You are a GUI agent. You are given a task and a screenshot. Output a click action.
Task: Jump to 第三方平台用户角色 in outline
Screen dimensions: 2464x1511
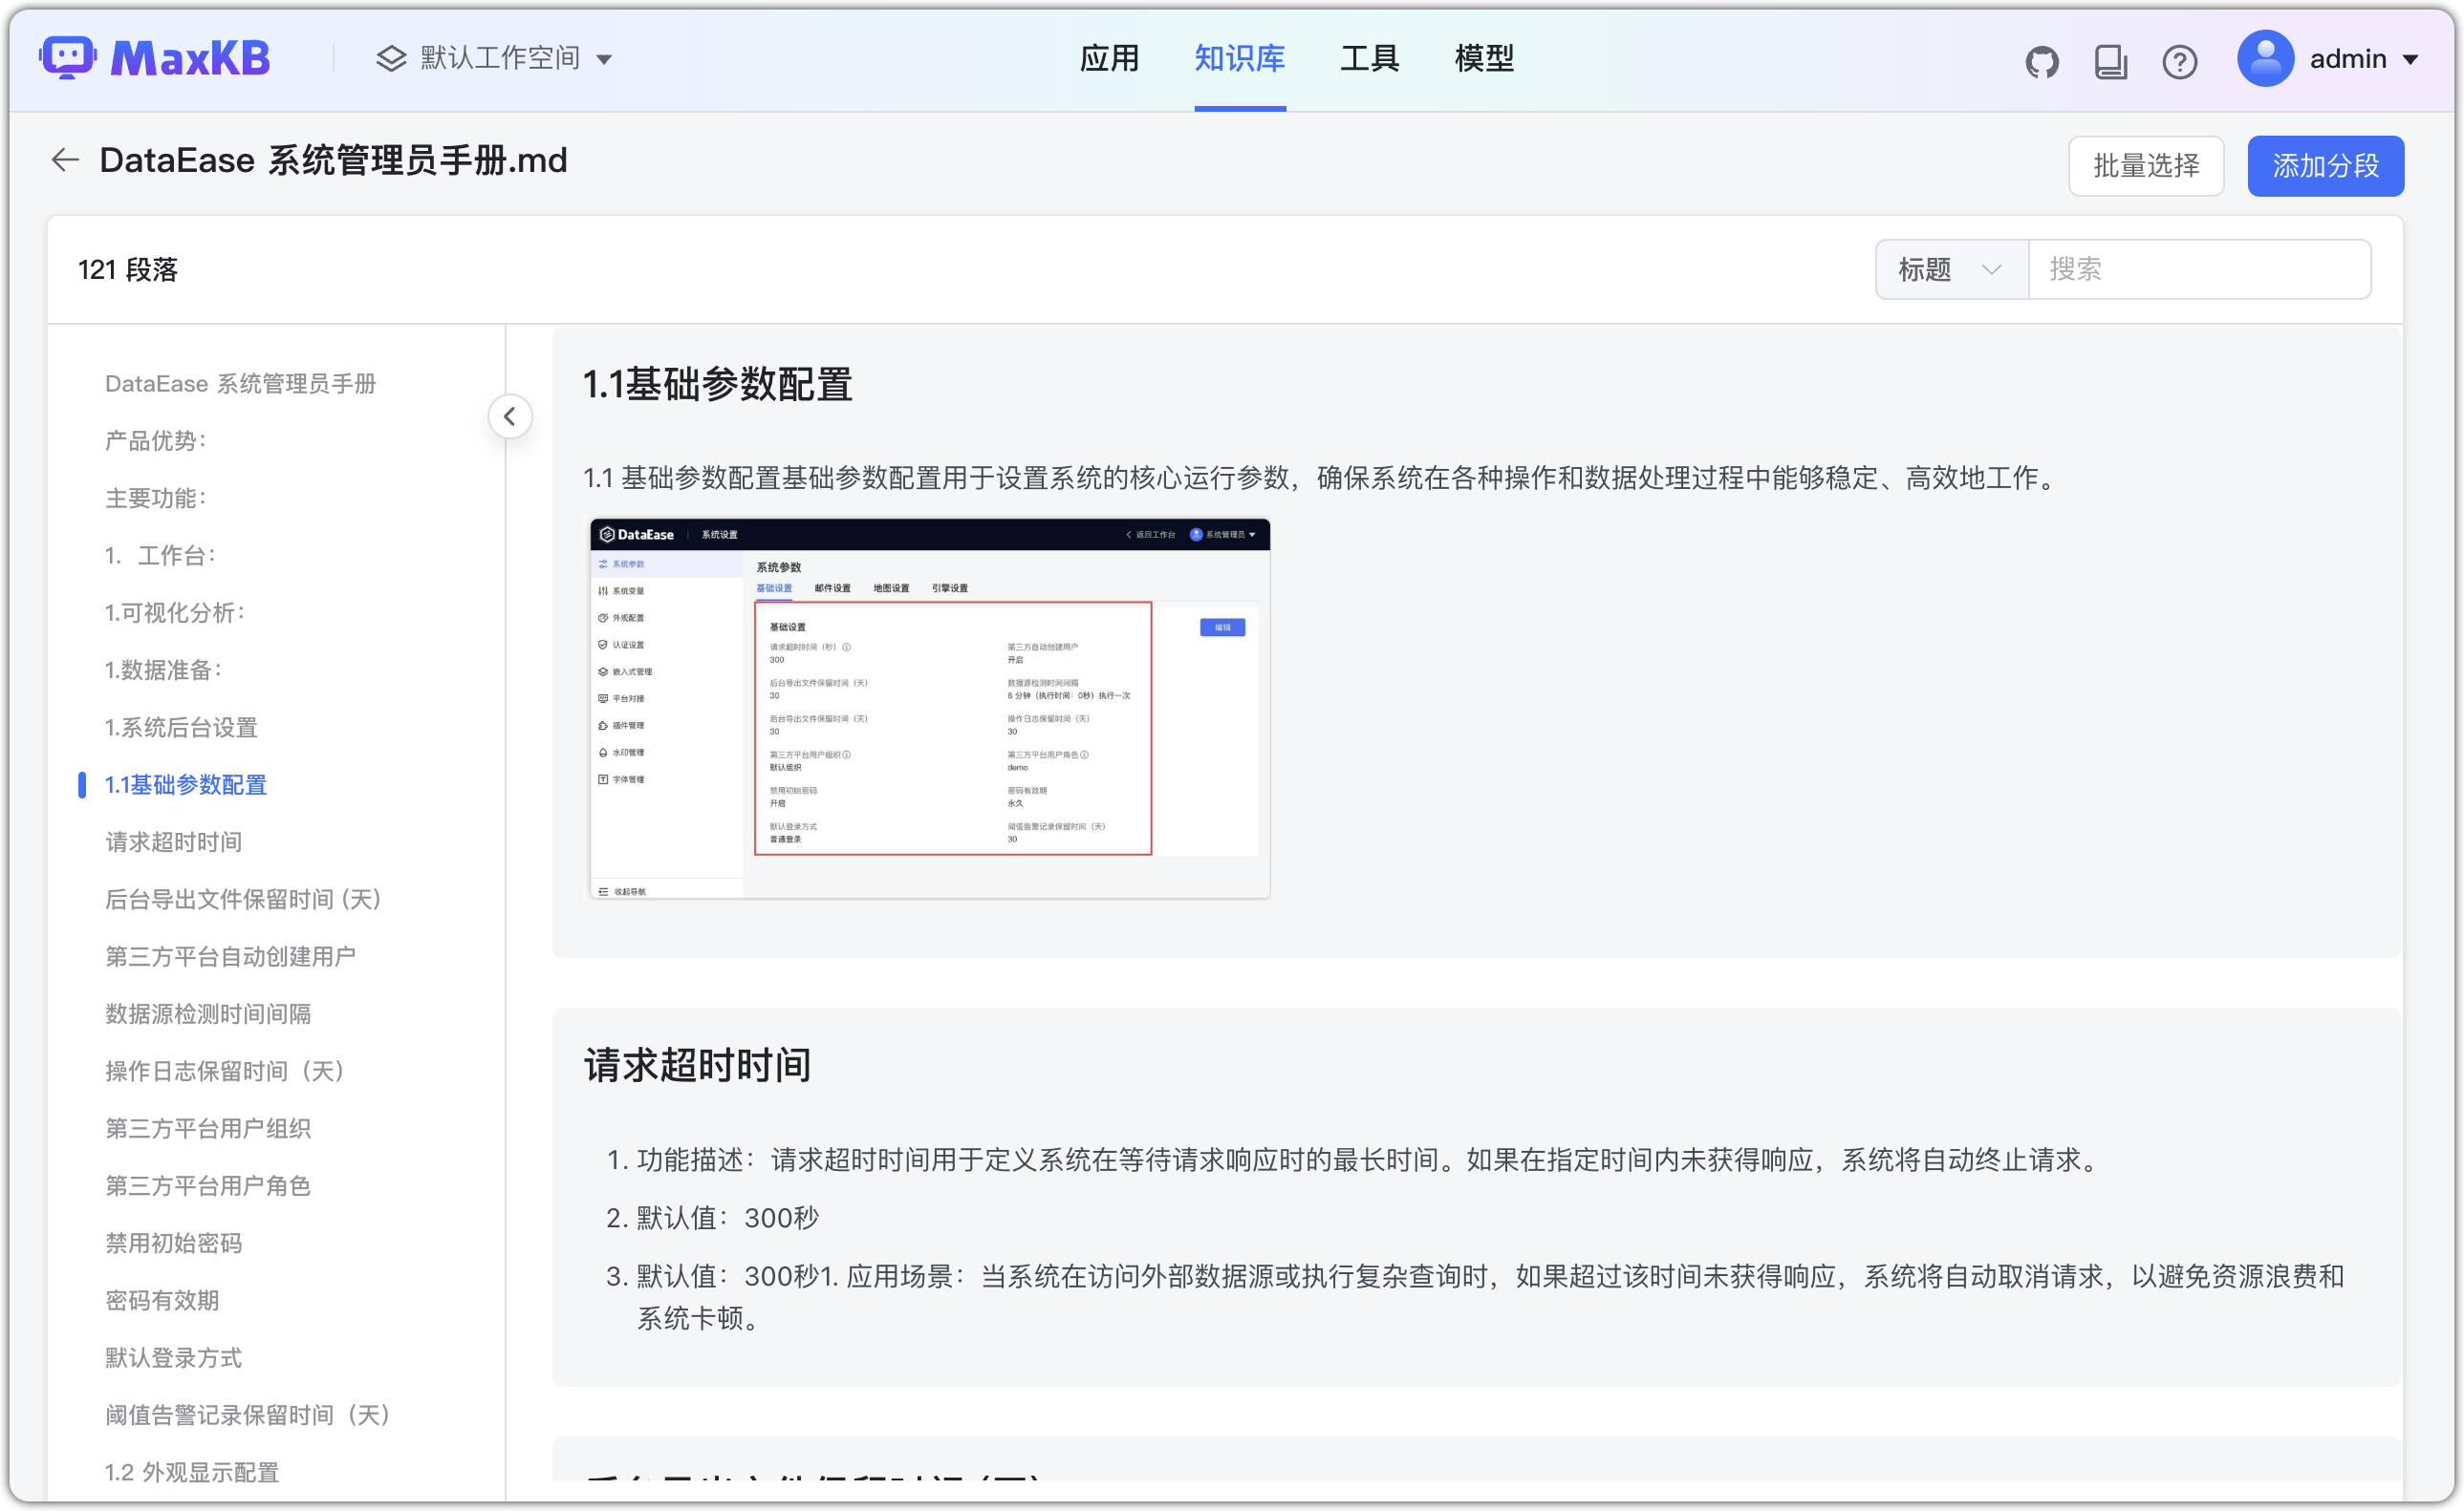coord(208,1186)
